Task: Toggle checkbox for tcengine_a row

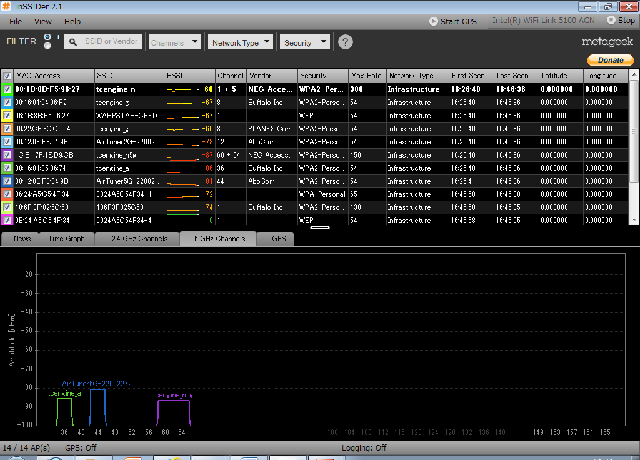Action: (7, 167)
